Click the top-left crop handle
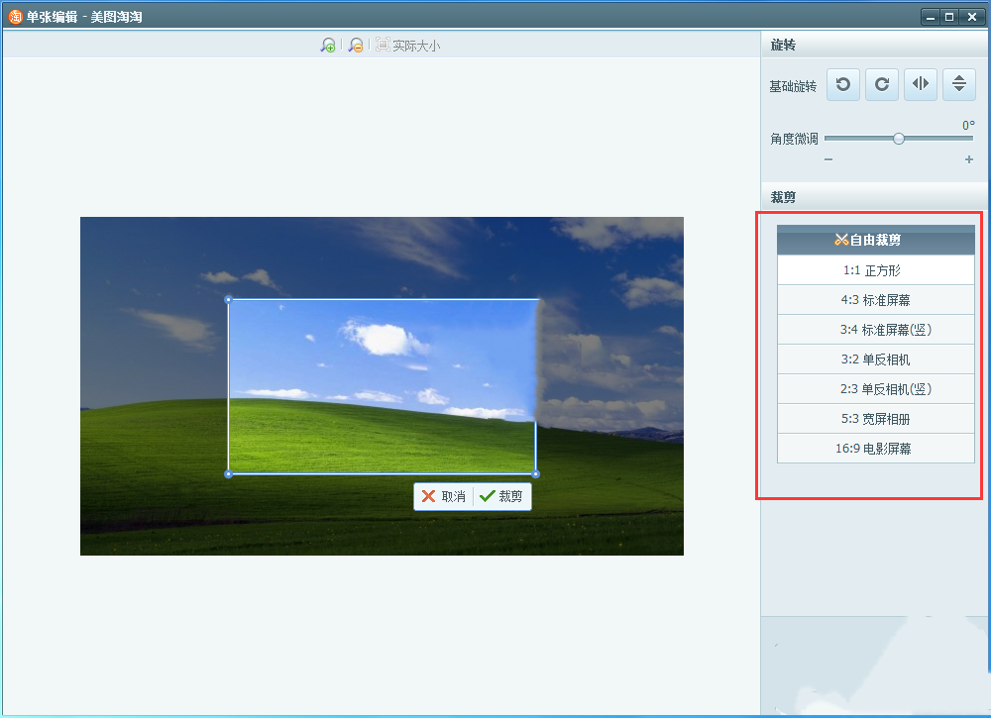This screenshot has width=991, height=718. tap(229, 300)
